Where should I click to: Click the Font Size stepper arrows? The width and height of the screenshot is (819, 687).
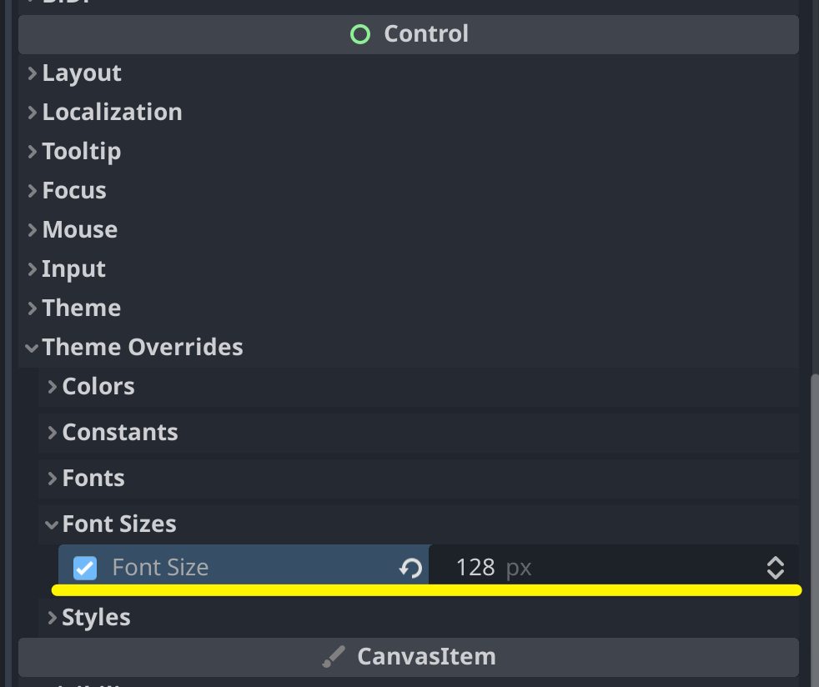click(x=775, y=568)
